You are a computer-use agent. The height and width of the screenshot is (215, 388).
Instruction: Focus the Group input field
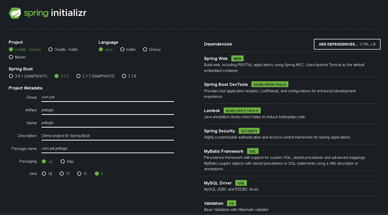point(107,97)
